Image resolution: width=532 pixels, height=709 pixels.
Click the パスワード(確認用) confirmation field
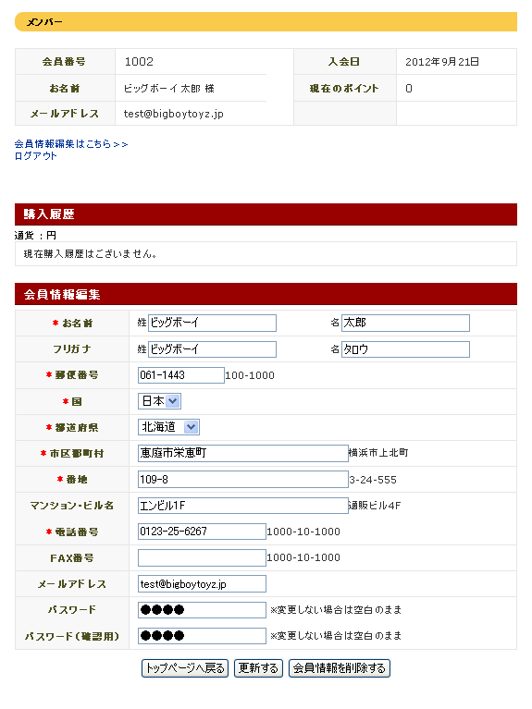click(202, 636)
